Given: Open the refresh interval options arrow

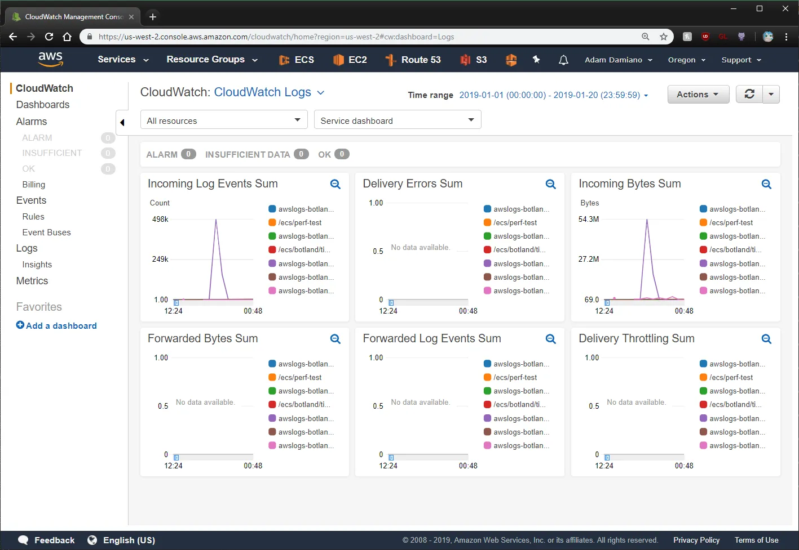Looking at the screenshot, I should [771, 94].
